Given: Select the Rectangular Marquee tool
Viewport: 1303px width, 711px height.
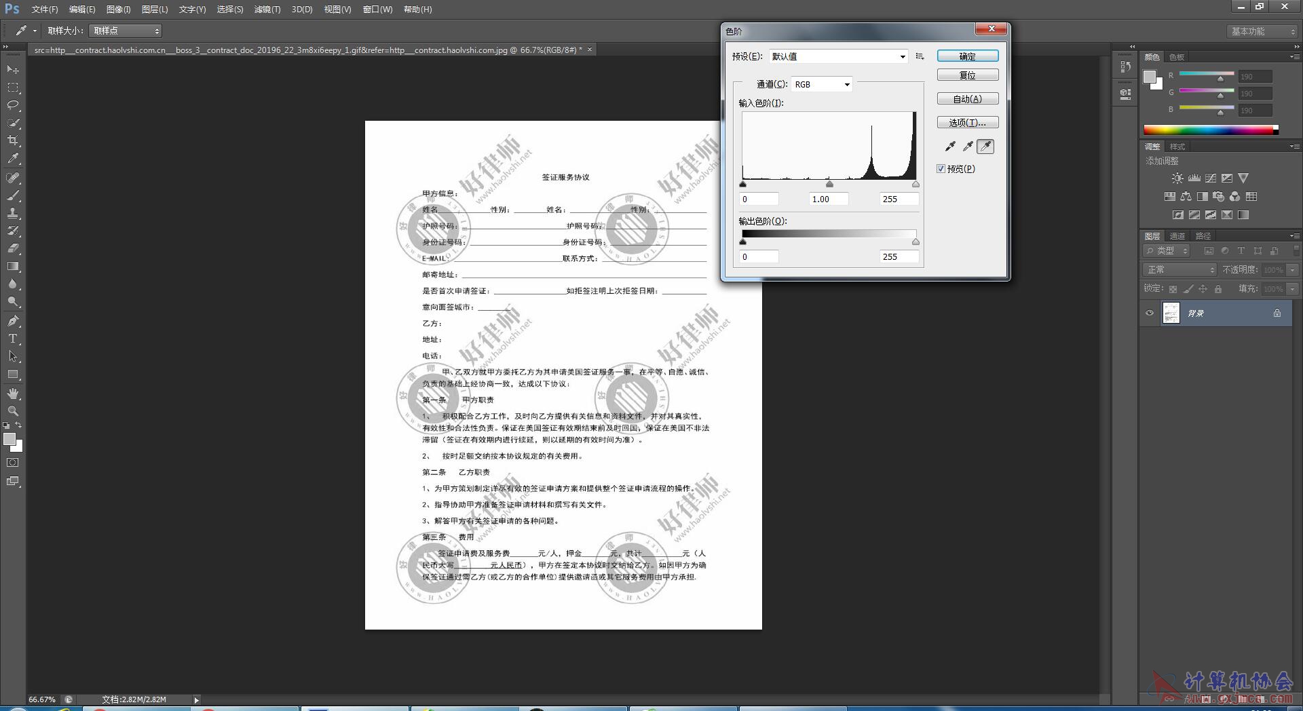Looking at the screenshot, I should pos(13,88).
